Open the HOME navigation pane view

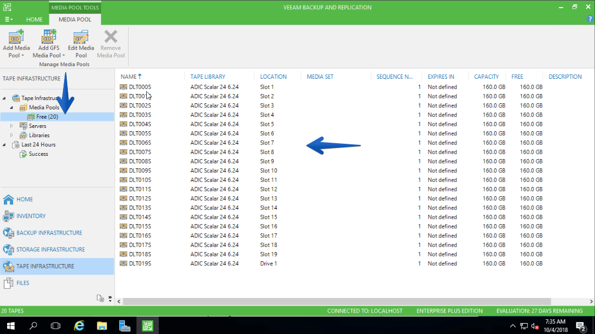(57, 200)
